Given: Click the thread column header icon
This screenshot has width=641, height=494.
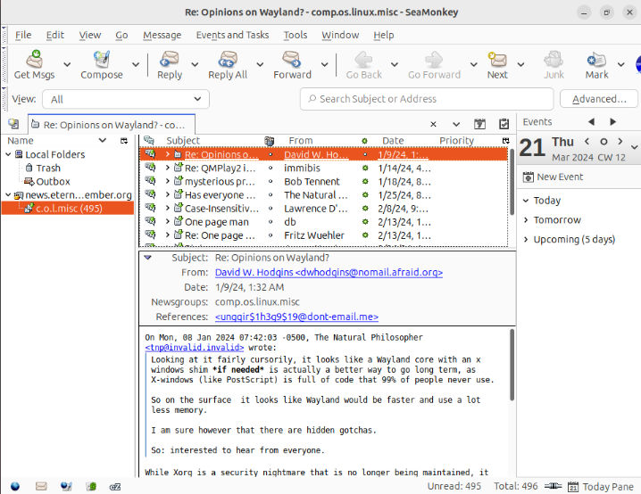Looking at the screenshot, I should click(x=149, y=141).
